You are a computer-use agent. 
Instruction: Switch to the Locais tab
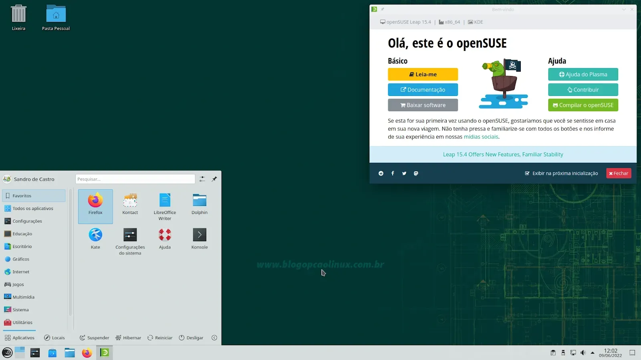pyautogui.click(x=54, y=338)
